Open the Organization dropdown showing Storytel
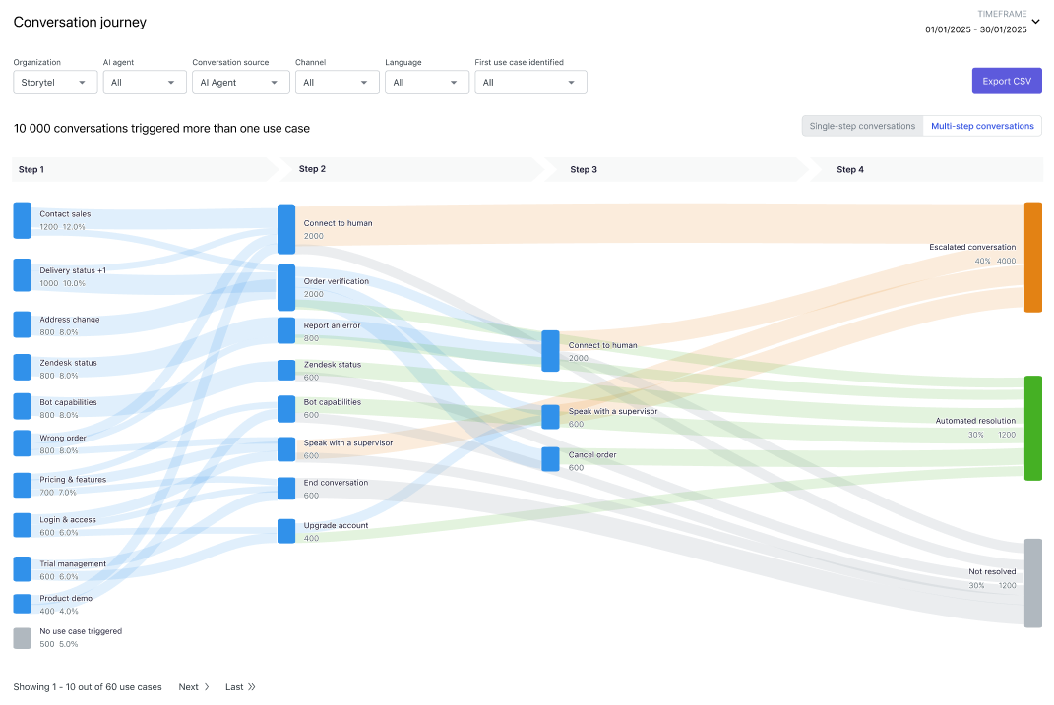 (x=55, y=83)
